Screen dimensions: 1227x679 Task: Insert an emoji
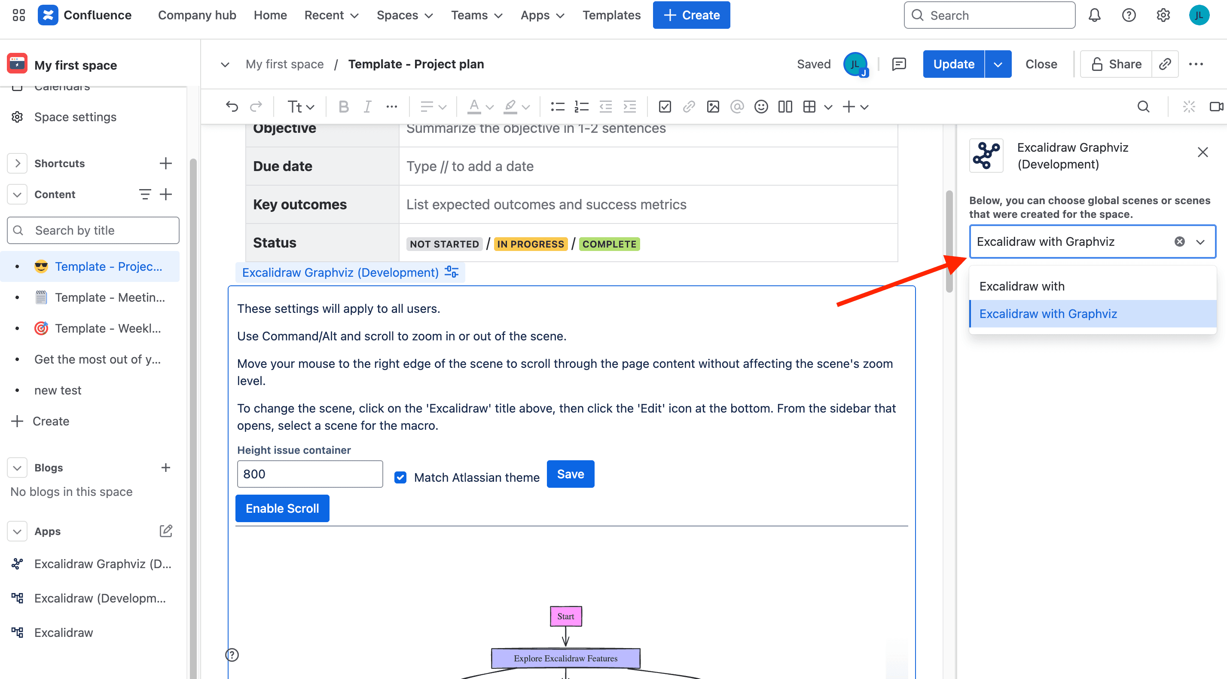pyautogui.click(x=761, y=107)
